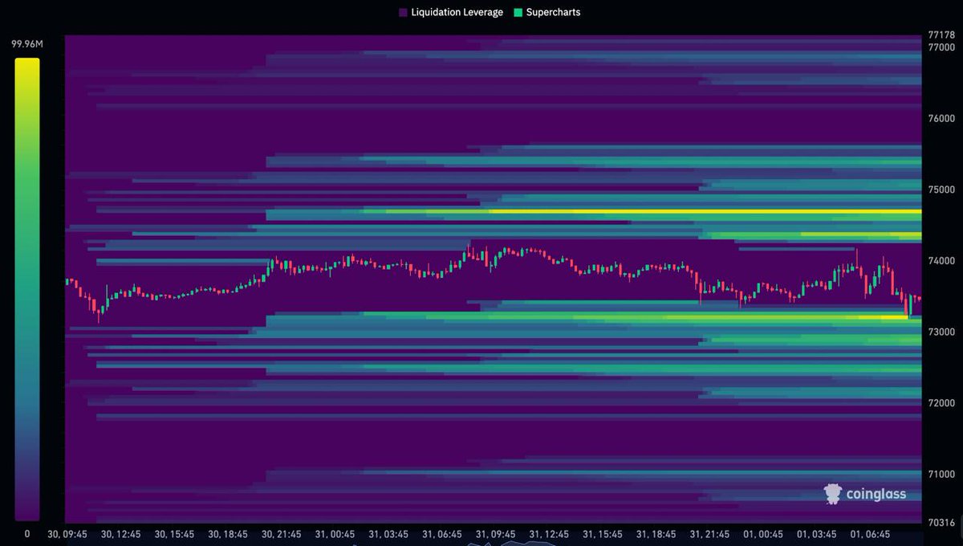The width and height of the screenshot is (963, 546).
Task: Click the 31, 09:45 time label
Action: pos(497,534)
